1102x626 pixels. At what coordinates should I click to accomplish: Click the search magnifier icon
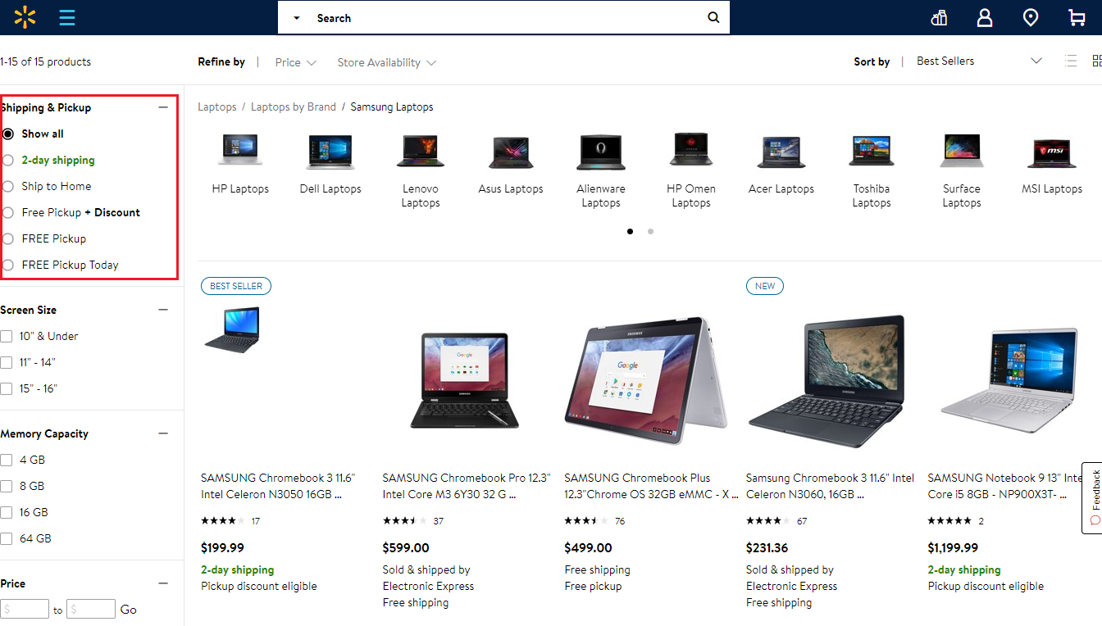click(x=713, y=17)
